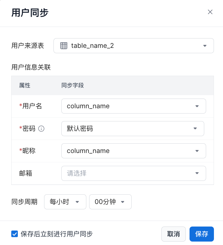The width and height of the screenshot is (223, 245).
Task: Open the 用户名 column_name dropdown
Action: click(134, 106)
